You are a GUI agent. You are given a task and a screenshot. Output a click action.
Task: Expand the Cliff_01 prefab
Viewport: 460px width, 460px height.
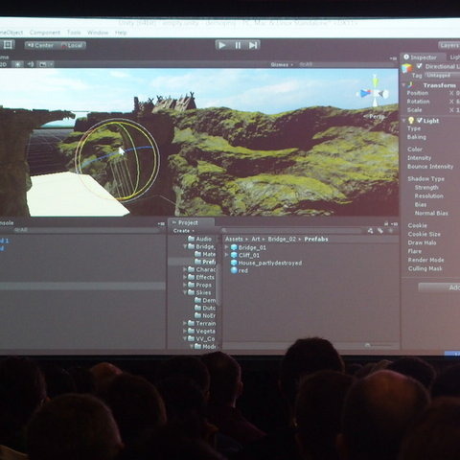(226, 255)
